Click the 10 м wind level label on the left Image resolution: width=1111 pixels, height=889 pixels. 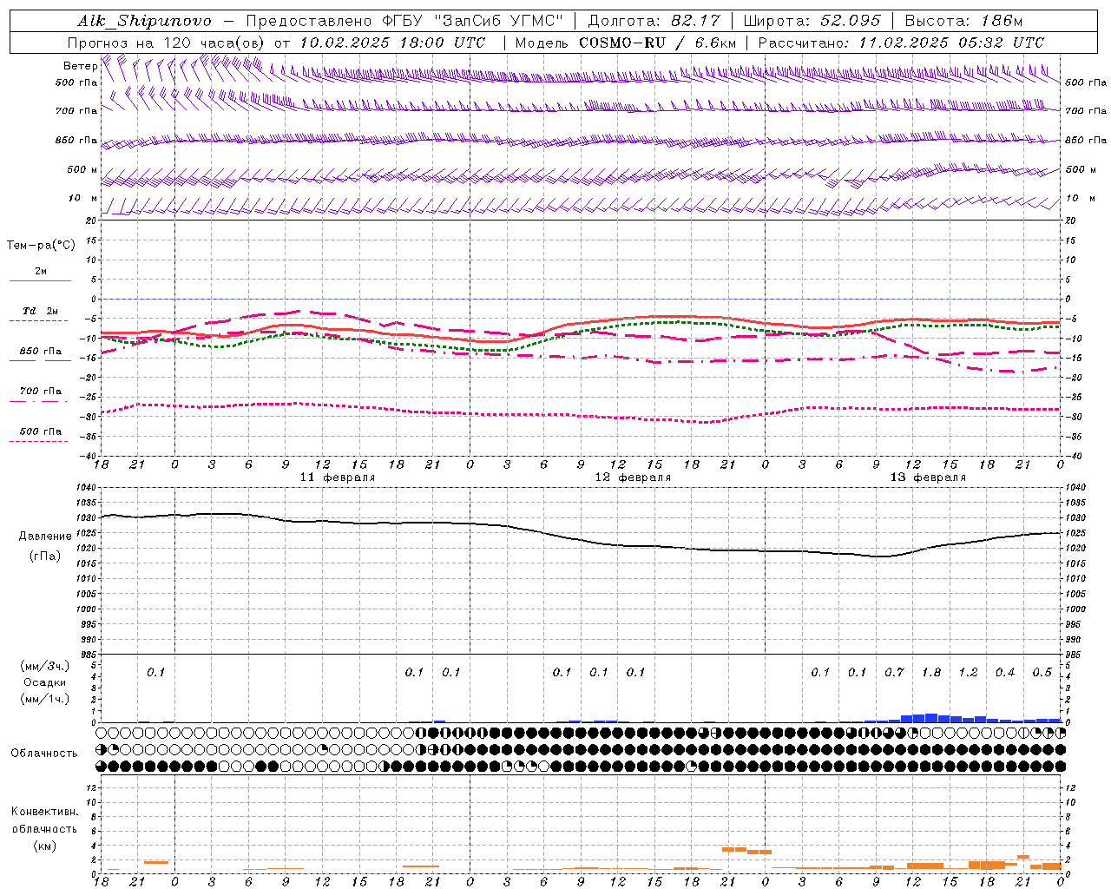click(x=83, y=198)
